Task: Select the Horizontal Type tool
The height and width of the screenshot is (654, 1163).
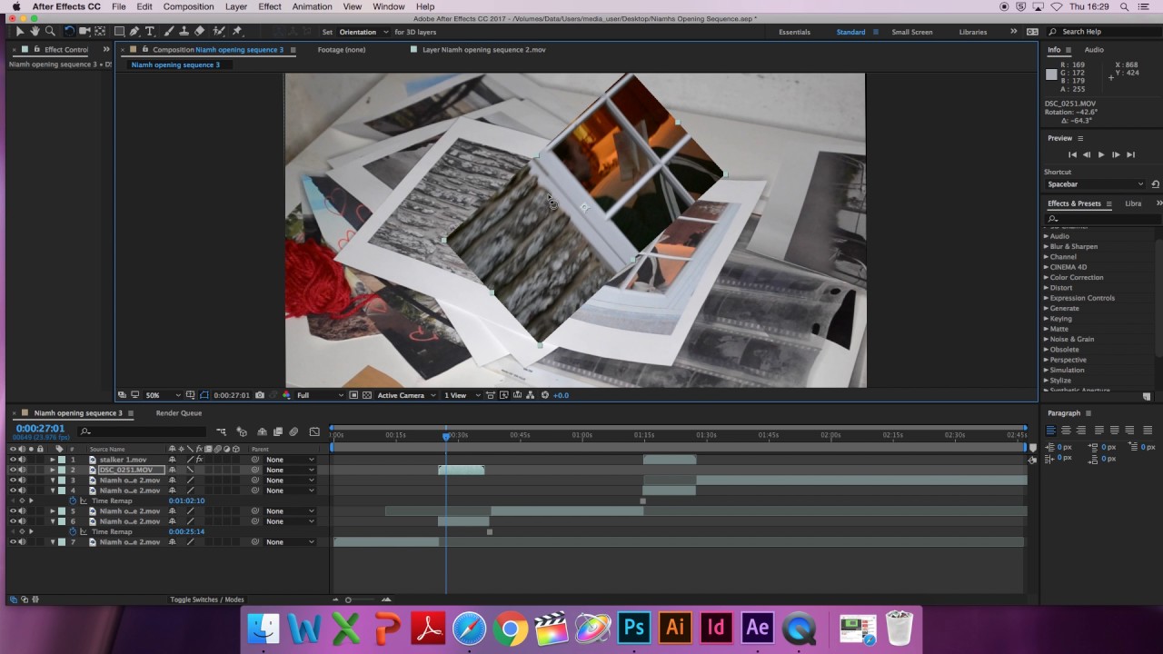Action: 150,31
